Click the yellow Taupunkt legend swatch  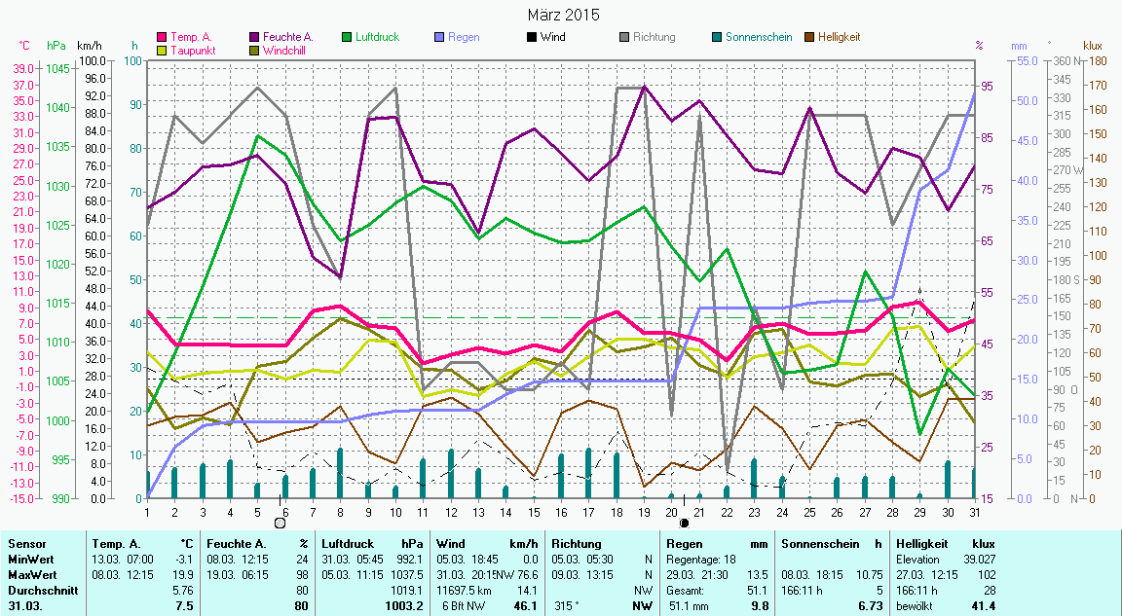tap(162, 51)
